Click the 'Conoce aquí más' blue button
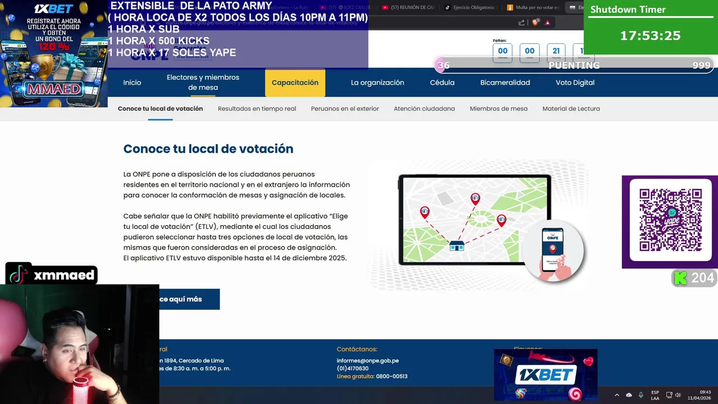 tap(190, 299)
